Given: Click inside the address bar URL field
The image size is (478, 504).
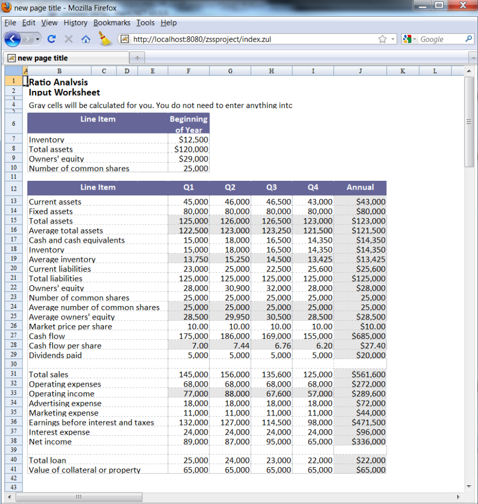Looking at the screenshot, I should [234, 39].
